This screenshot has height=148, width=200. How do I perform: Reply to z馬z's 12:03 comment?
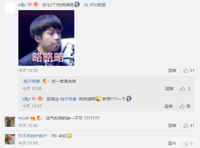pos(172,70)
